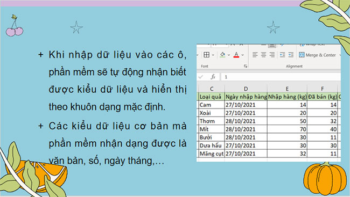Image resolution: width=350 pixels, height=197 pixels.
Task: Select column F header
Action: click(323, 89)
